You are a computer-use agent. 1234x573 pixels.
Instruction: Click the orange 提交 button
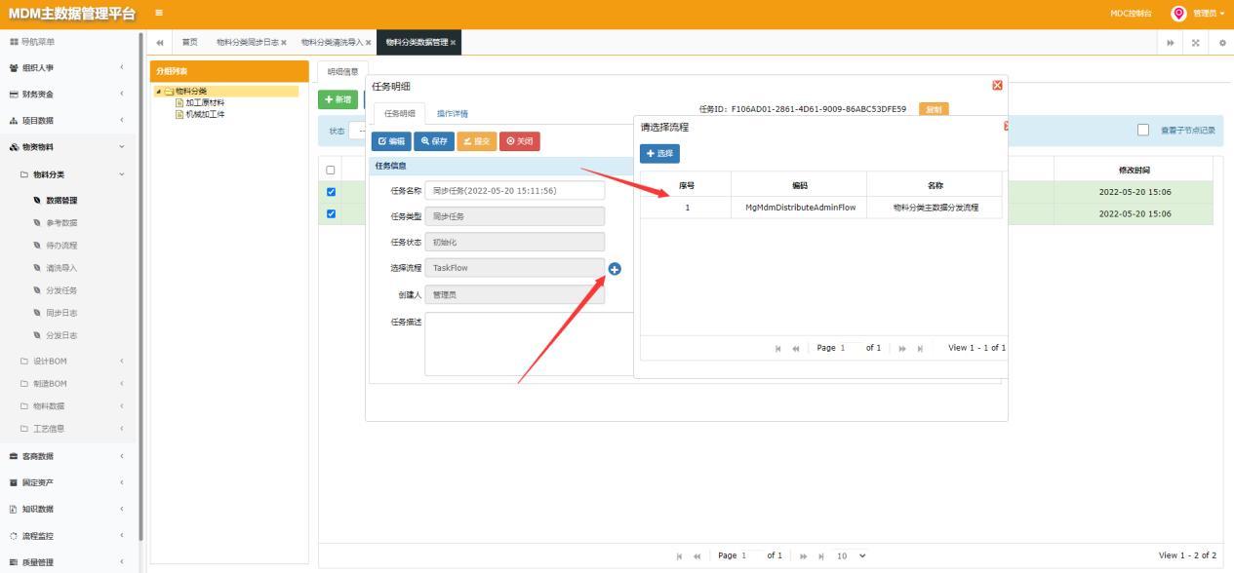coord(476,141)
